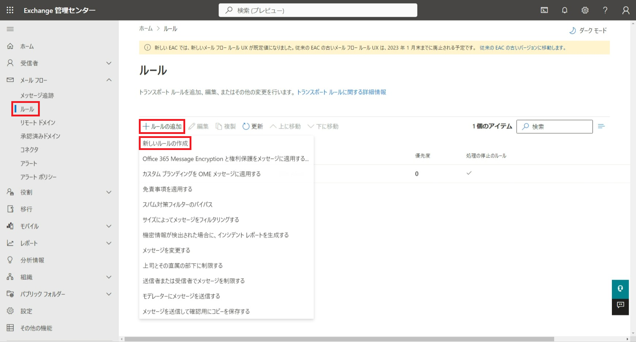Choose 免責事項を適用する menu option
Screen dimensions: 636x342
tap(167, 189)
